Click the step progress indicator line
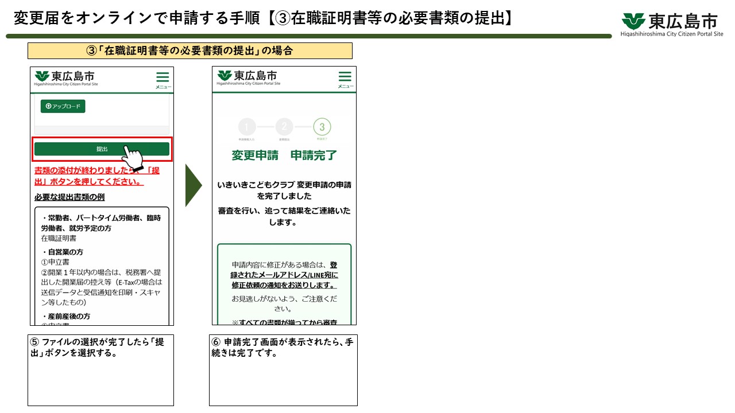This screenshot has width=735, height=413. pos(284,127)
